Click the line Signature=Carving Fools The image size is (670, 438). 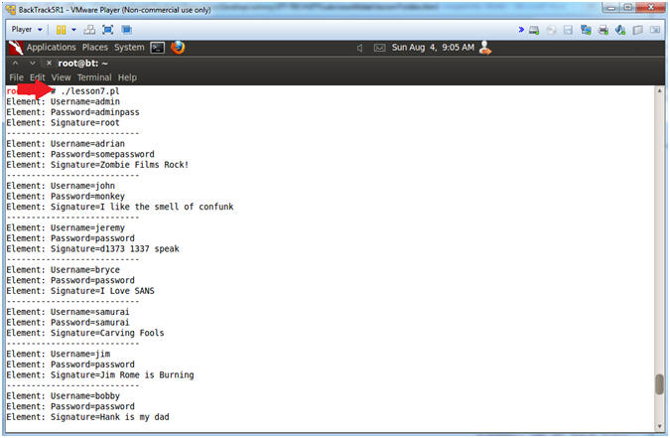click(x=85, y=333)
